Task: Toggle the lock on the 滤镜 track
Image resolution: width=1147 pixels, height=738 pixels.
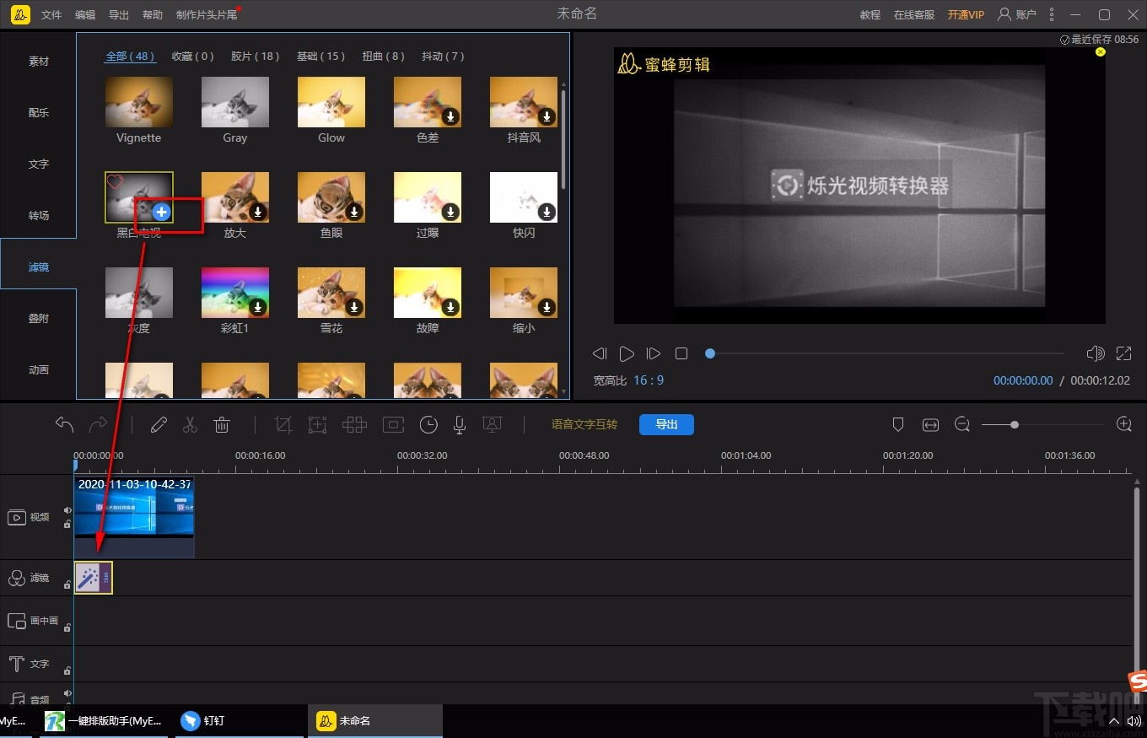Action: click(x=67, y=584)
